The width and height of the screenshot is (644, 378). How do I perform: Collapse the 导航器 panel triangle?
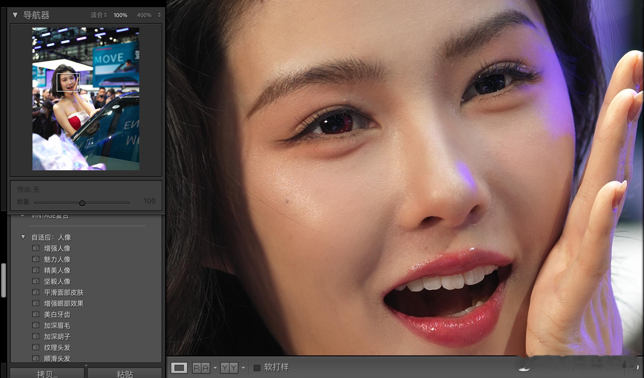(15, 15)
